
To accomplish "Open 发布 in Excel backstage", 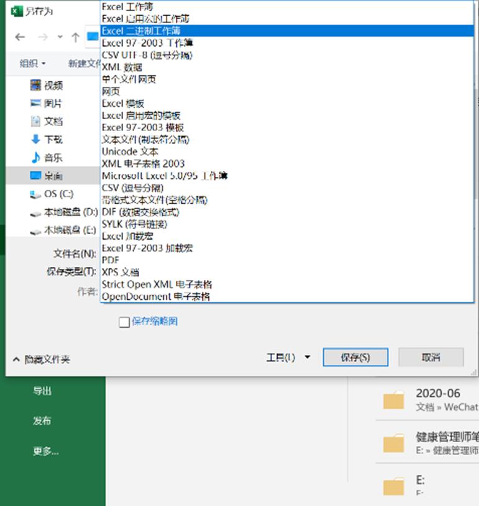I will (x=42, y=421).
